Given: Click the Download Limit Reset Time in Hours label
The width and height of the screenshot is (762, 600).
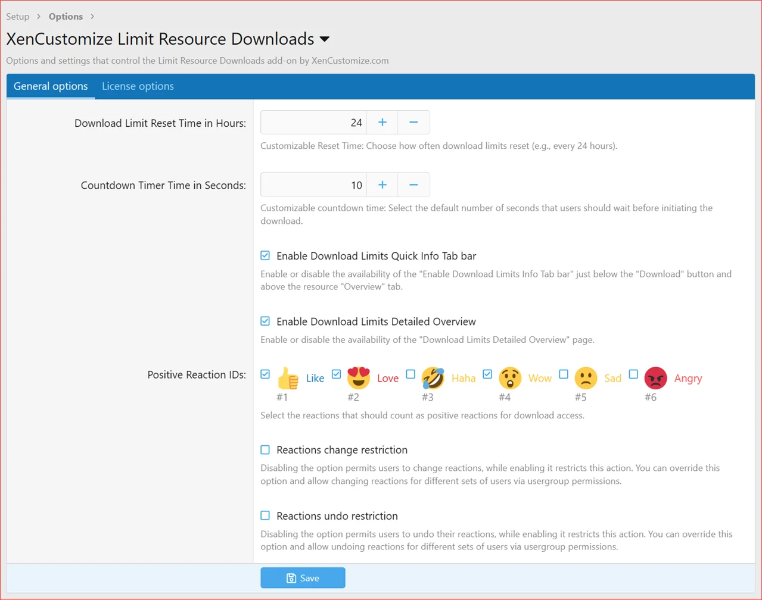Looking at the screenshot, I should [160, 123].
